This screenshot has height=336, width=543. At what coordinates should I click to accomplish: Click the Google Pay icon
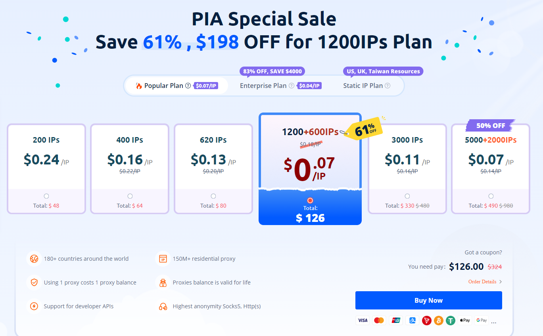(482, 320)
